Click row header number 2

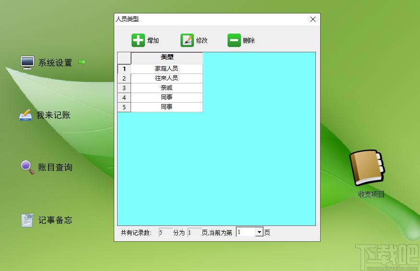(124, 79)
